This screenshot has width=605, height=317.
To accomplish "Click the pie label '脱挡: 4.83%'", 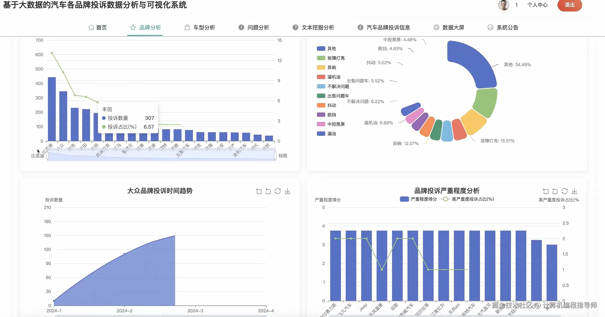I will (390, 49).
